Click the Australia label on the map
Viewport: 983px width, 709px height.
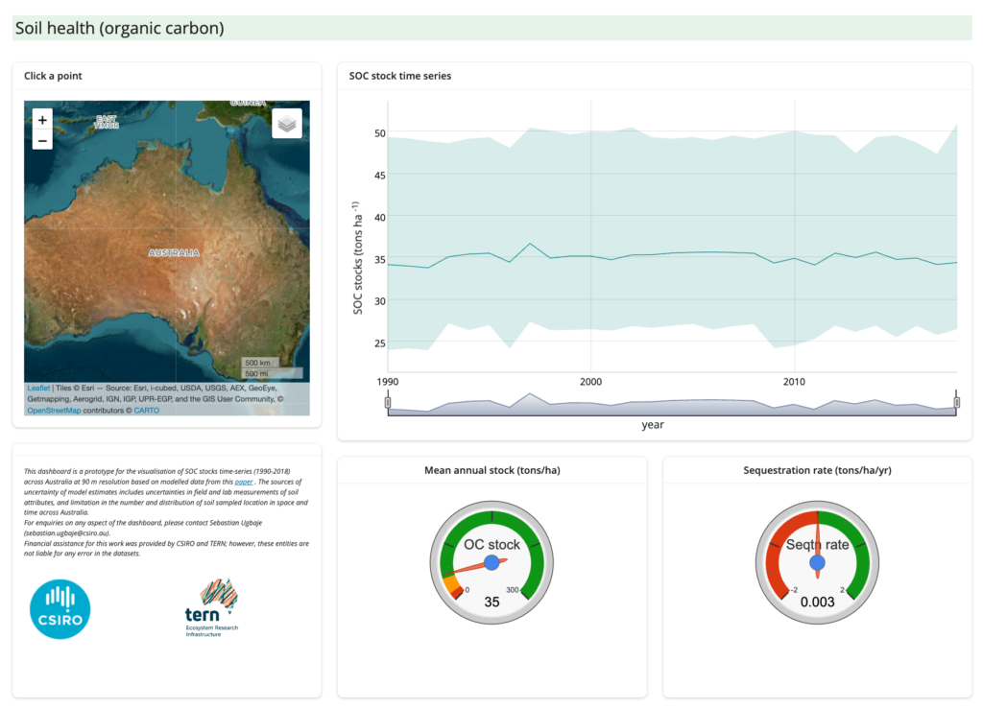click(x=174, y=253)
